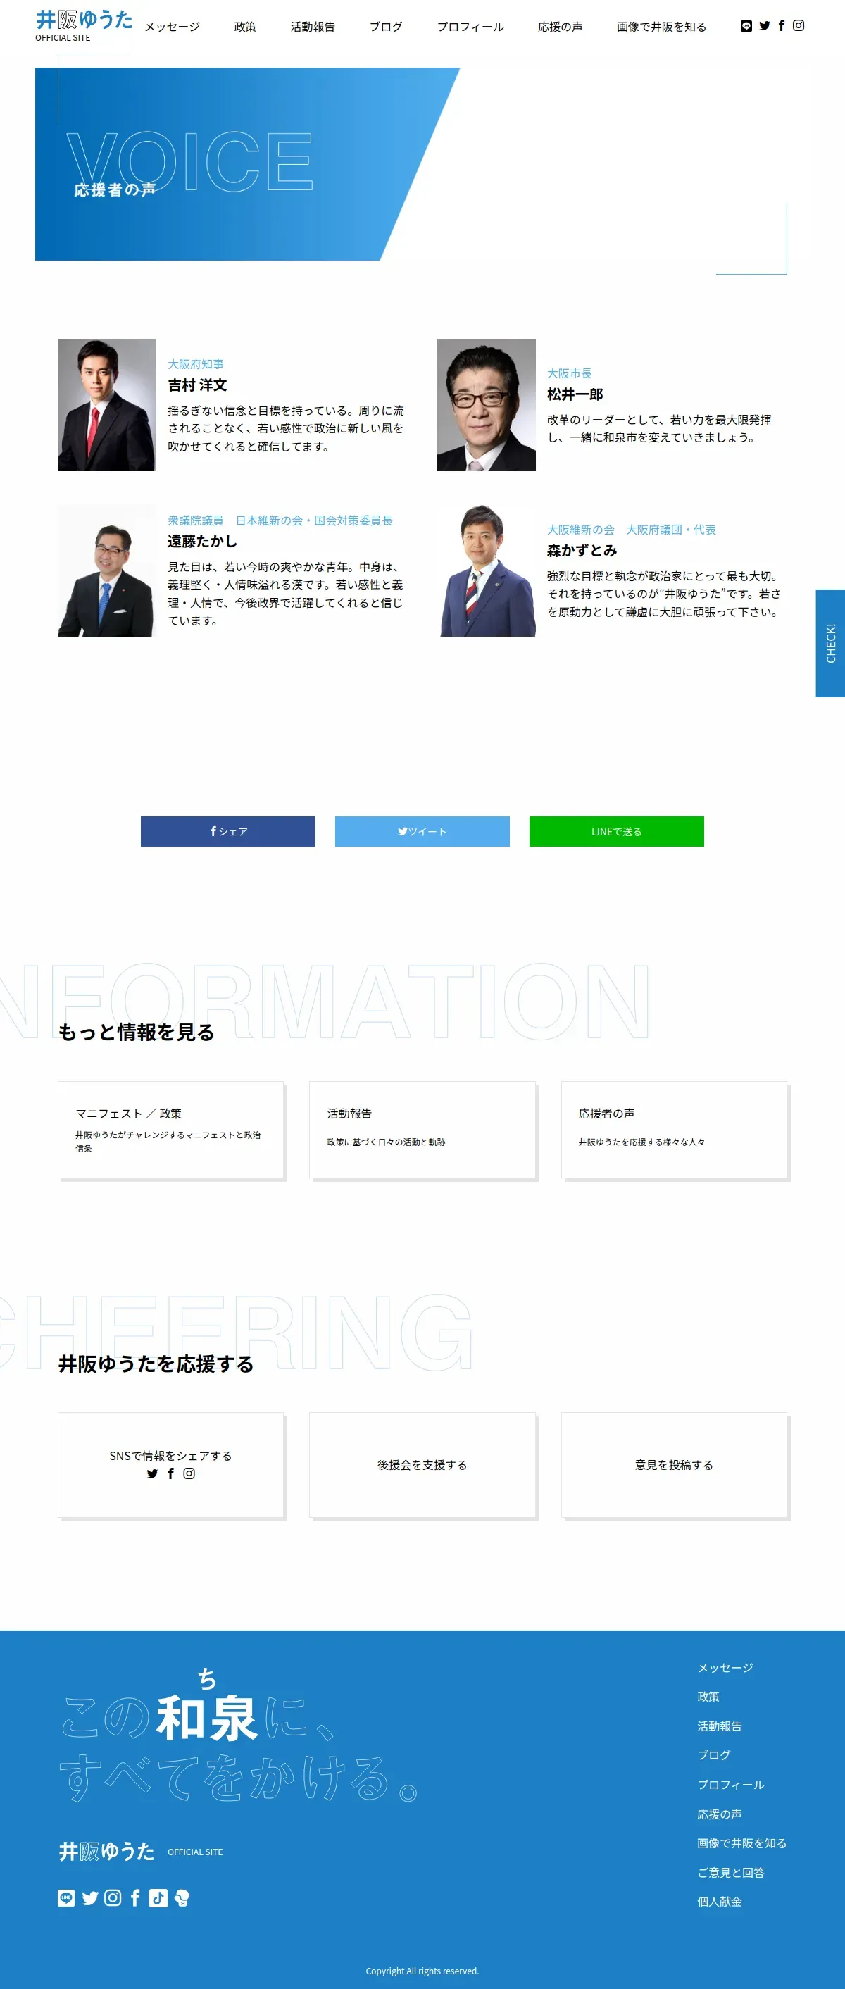Open 画像で井阪を知る in the top navigation
Screen dimensions: 845x1989
click(x=661, y=26)
